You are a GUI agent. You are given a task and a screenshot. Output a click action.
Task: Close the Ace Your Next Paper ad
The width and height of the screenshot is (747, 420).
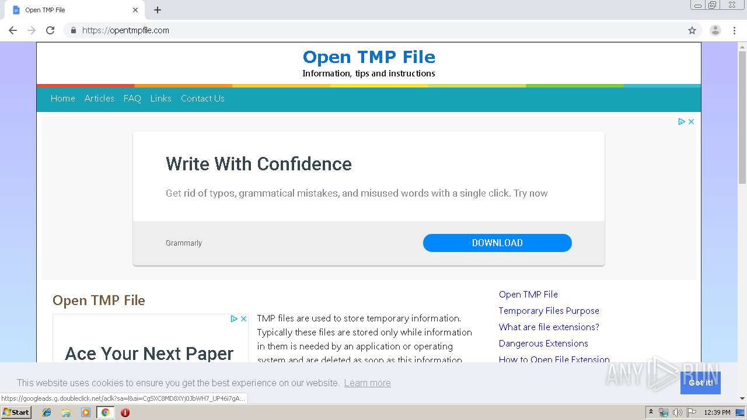click(243, 318)
